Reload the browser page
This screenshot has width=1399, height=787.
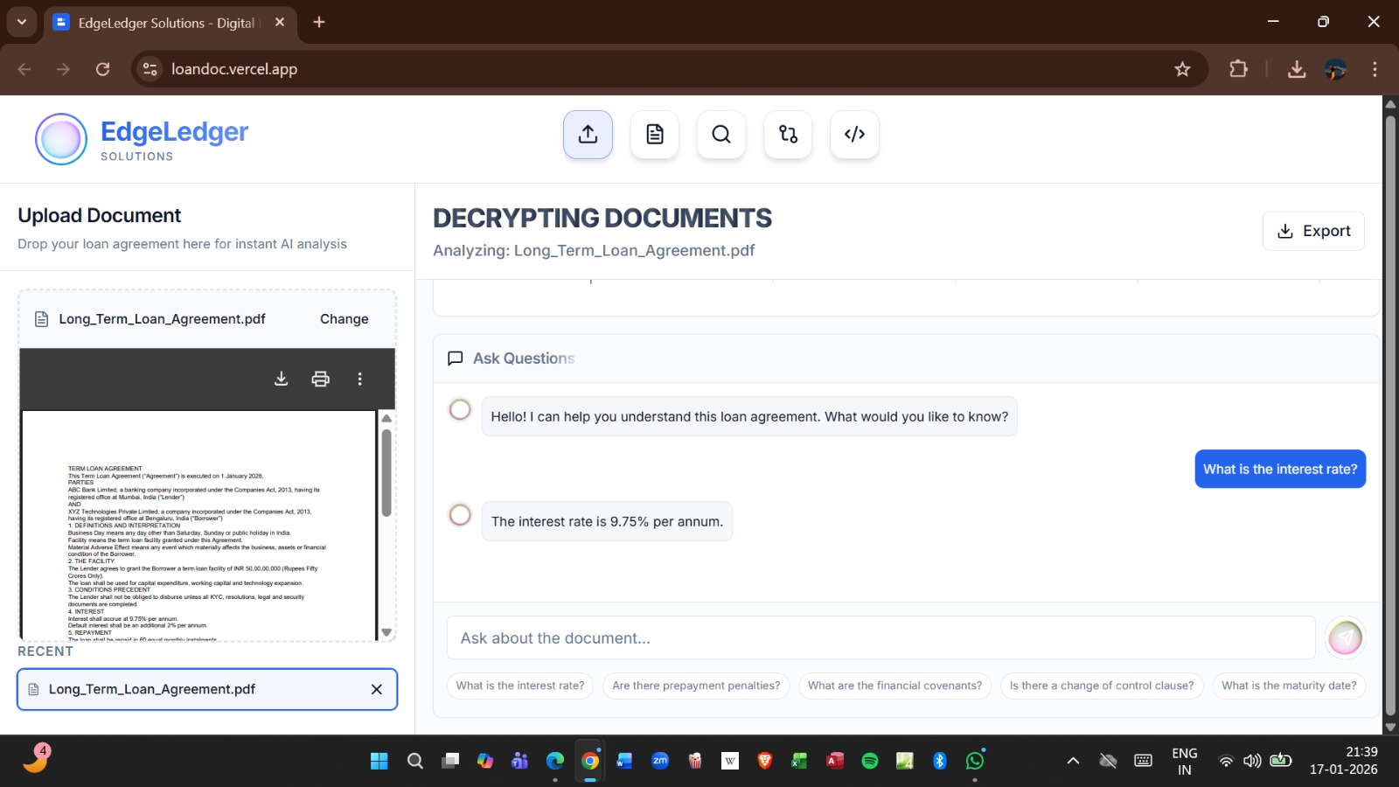102,69
